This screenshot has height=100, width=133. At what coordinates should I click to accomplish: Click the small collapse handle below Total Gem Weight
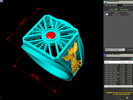(x=122, y=7)
